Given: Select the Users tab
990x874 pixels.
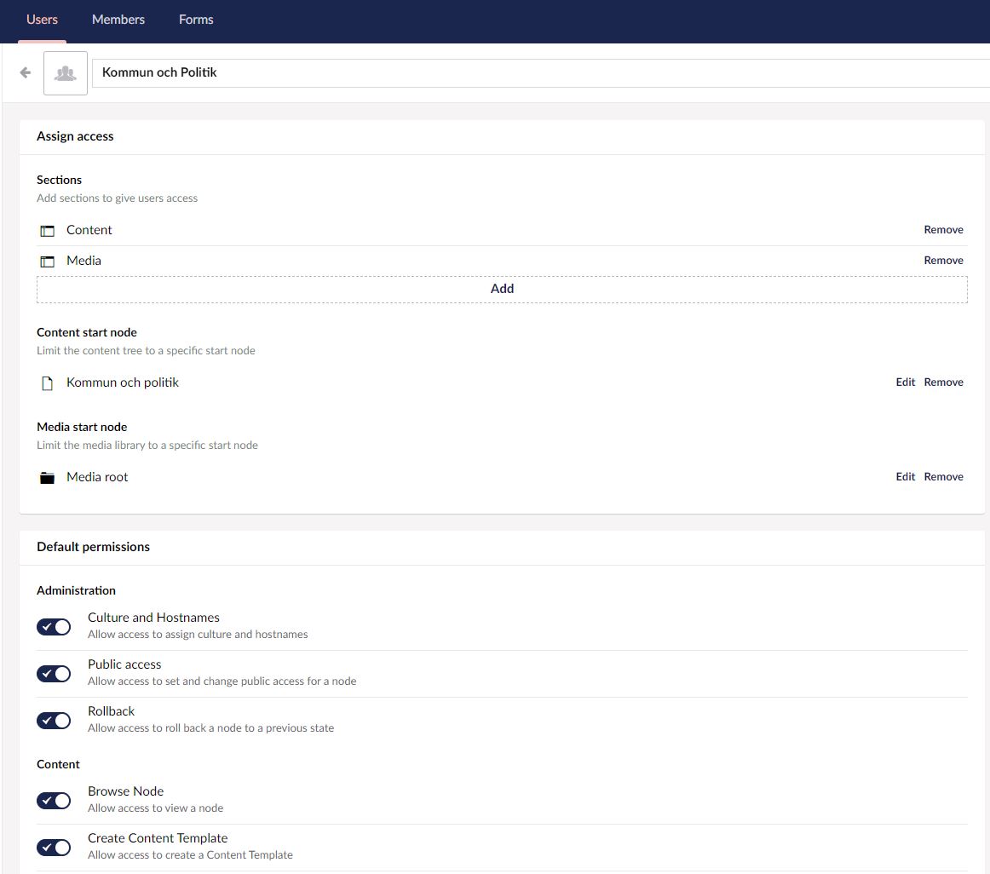Looking at the screenshot, I should click(x=41, y=19).
